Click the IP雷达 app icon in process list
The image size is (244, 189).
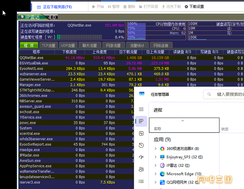[x=162, y=166]
